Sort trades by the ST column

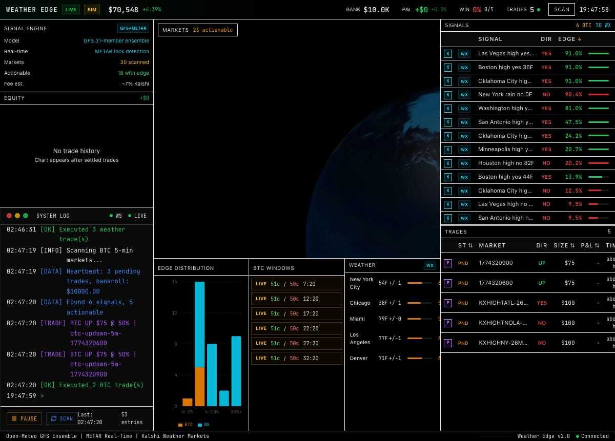pyautogui.click(x=465, y=246)
